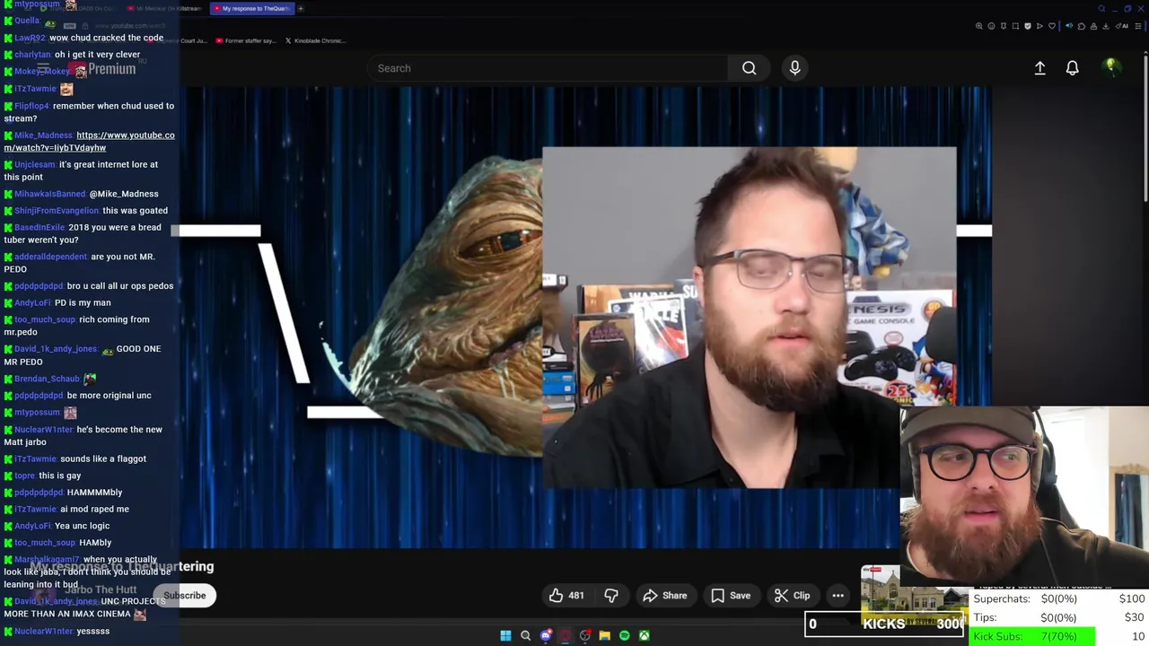The width and height of the screenshot is (1149, 646).
Task: Open the YouTube account avatar menu
Action: click(1111, 67)
